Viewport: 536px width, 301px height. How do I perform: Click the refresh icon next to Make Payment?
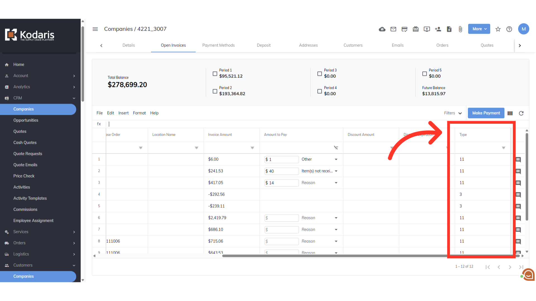521,113
